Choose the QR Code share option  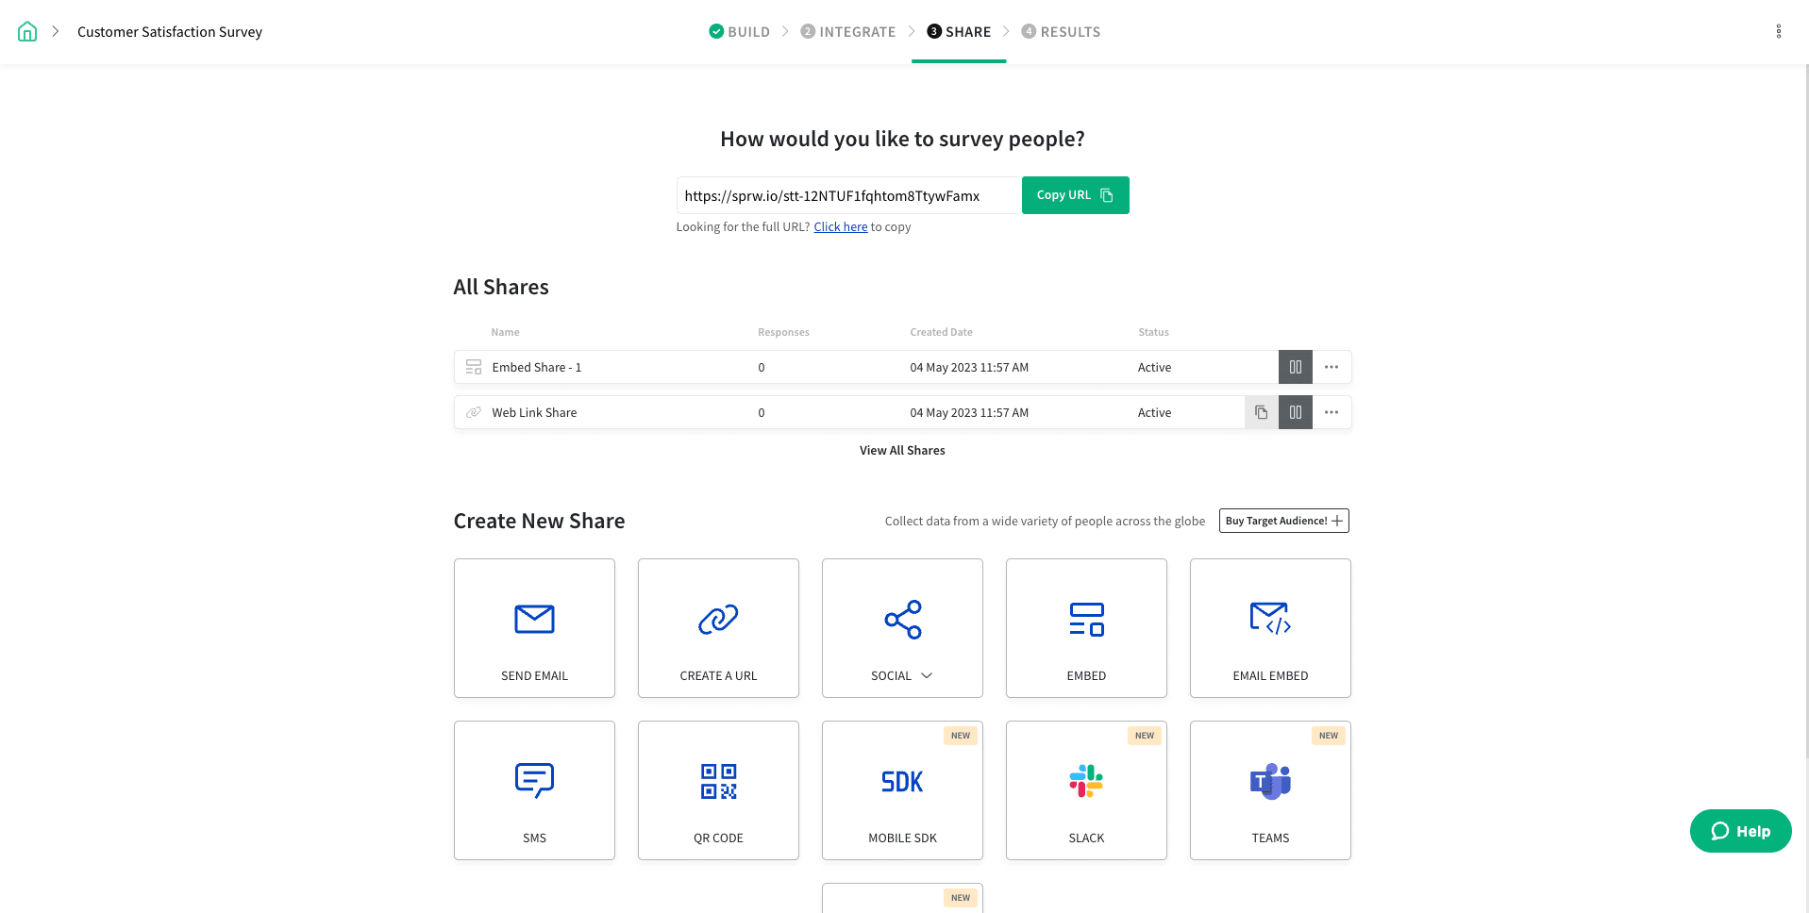pos(718,790)
